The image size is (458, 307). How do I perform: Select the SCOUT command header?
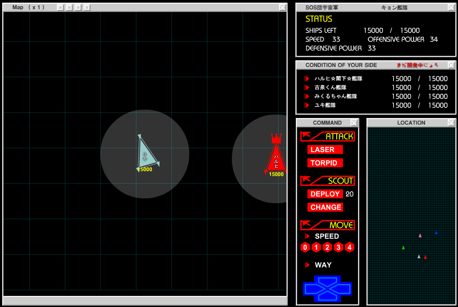point(327,181)
